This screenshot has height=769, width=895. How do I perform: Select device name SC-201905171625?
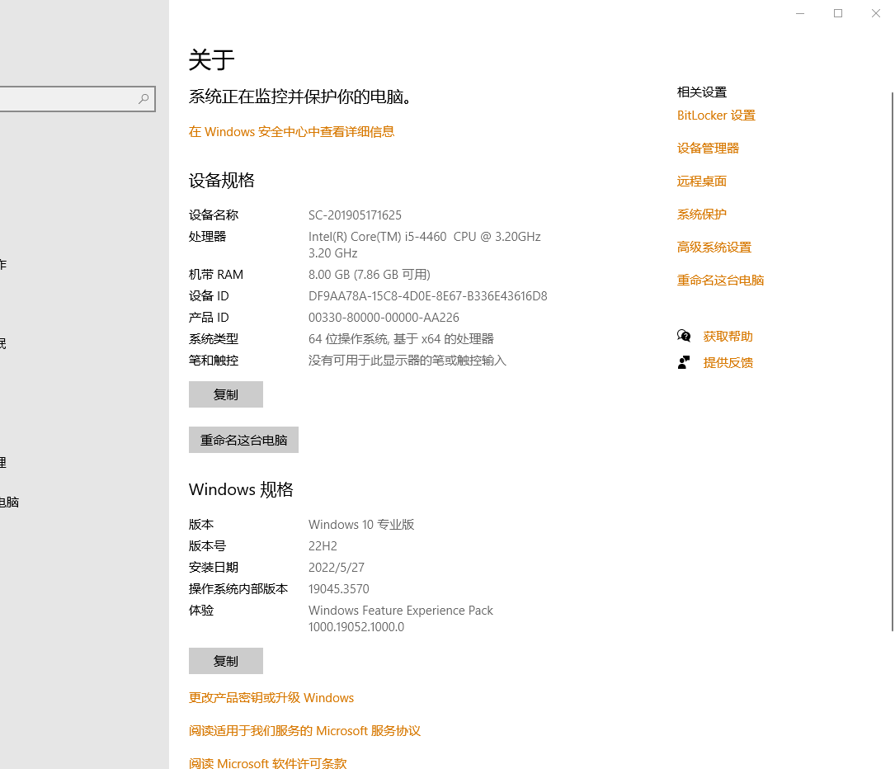[x=355, y=215]
